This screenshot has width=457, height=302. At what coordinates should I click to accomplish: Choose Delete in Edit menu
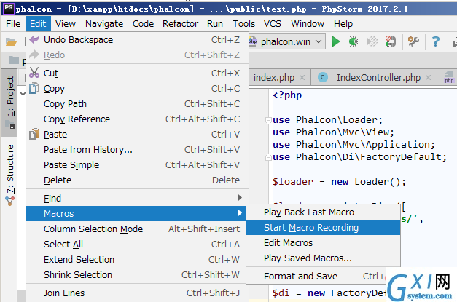tap(137, 180)
